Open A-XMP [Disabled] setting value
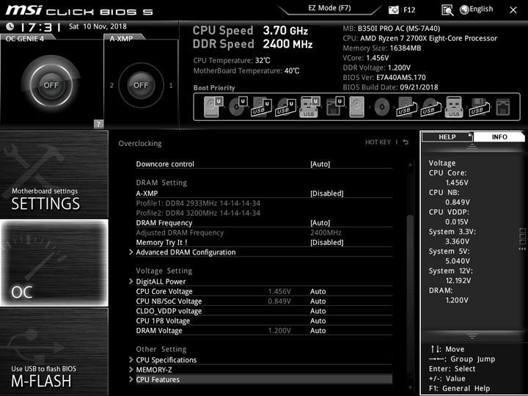The width and height of the screenshot is (528, 396). [326, 194]
